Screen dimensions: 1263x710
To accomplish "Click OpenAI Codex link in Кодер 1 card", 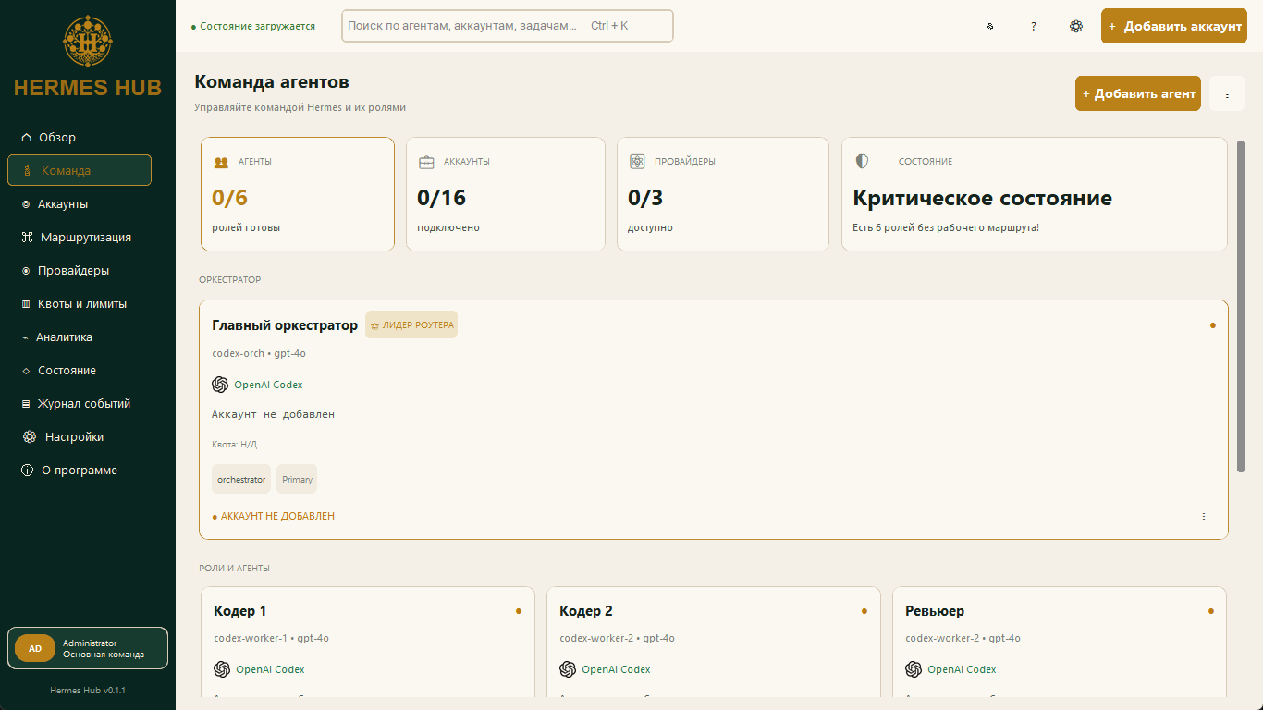I will click(x=270, y=669).
